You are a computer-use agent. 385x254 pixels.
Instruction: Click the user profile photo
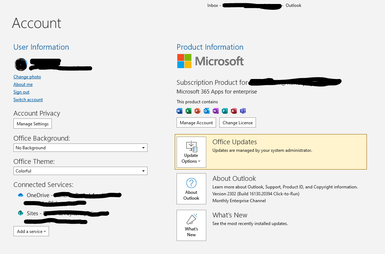(21, 64)
